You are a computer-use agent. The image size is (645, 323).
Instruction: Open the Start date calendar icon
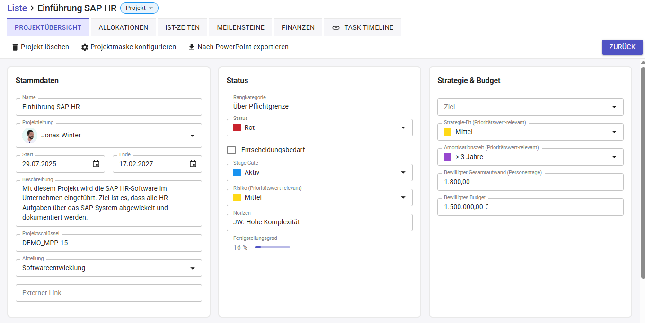click(x=96, y=164)
